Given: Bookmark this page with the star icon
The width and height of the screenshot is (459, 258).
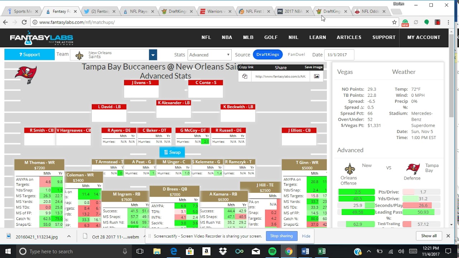Looking at the screenshot, I should click(x=394, y=22).
